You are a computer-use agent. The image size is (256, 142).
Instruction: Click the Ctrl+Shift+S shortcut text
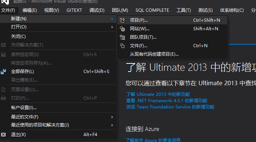pyautogui.click(x=96, y=72)
